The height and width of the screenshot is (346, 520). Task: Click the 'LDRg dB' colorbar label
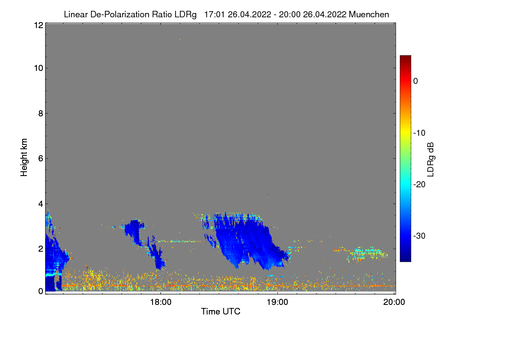point(430,160)
